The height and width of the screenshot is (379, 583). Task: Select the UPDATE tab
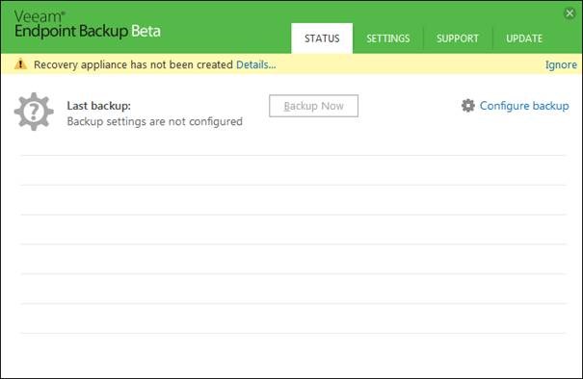524,38
